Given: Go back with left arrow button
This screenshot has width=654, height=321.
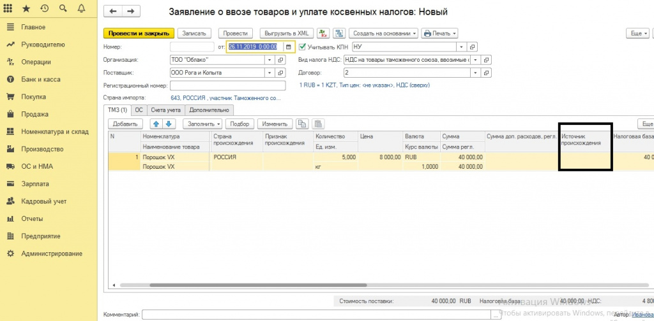Looking at the screenshot, I should 112,11.
